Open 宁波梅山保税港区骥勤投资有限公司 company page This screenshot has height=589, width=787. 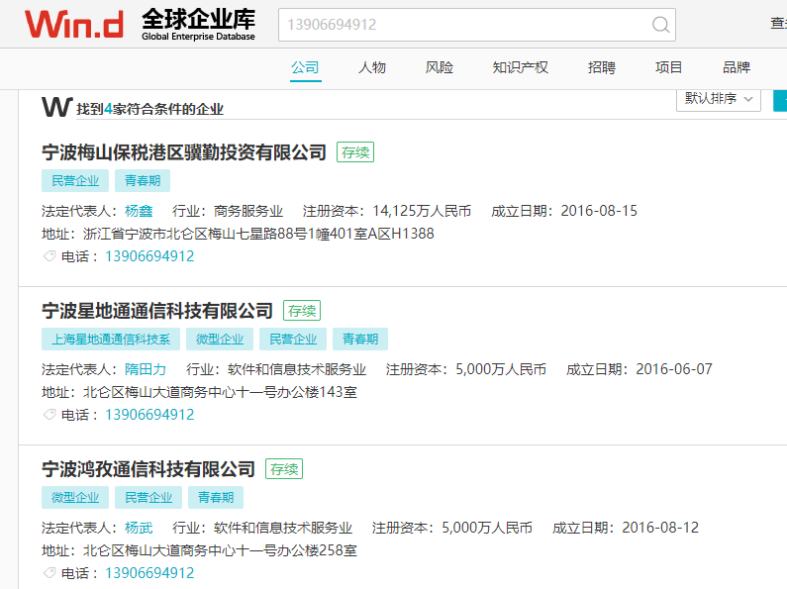tap(184, 152)
